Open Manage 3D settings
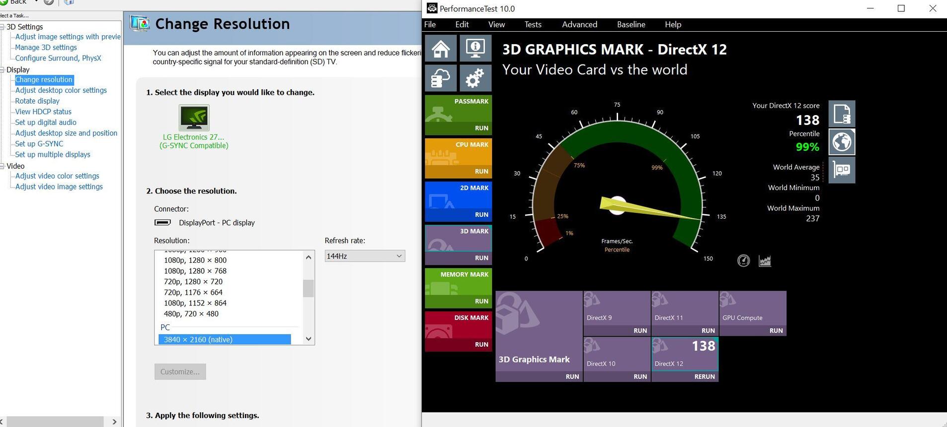This screenshot has width=947, height=427. [46, 47]
